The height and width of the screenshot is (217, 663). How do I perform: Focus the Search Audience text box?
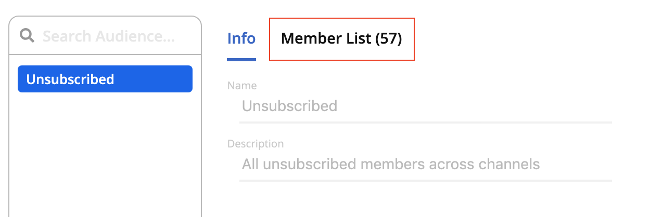(x=105, y=36)
